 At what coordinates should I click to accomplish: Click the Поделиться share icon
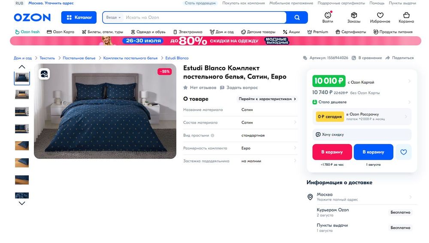(387, 58)
